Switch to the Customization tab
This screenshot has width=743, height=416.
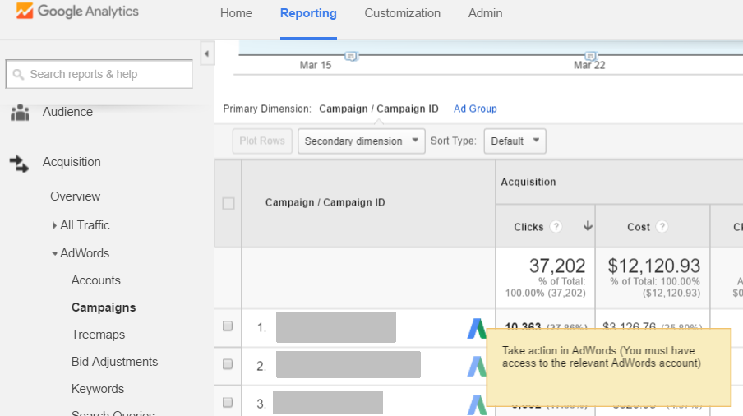pyautogui.click(x=402, y=13)
